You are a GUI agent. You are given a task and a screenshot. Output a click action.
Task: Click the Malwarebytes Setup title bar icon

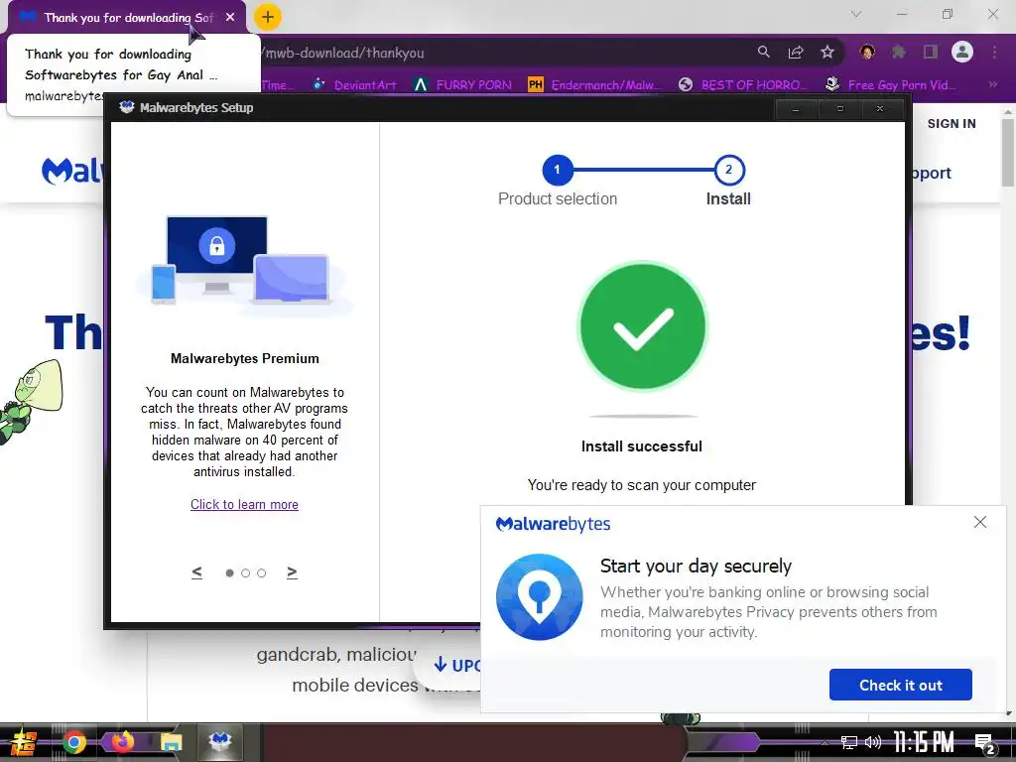pyautogui.click(x=127, y=107)
